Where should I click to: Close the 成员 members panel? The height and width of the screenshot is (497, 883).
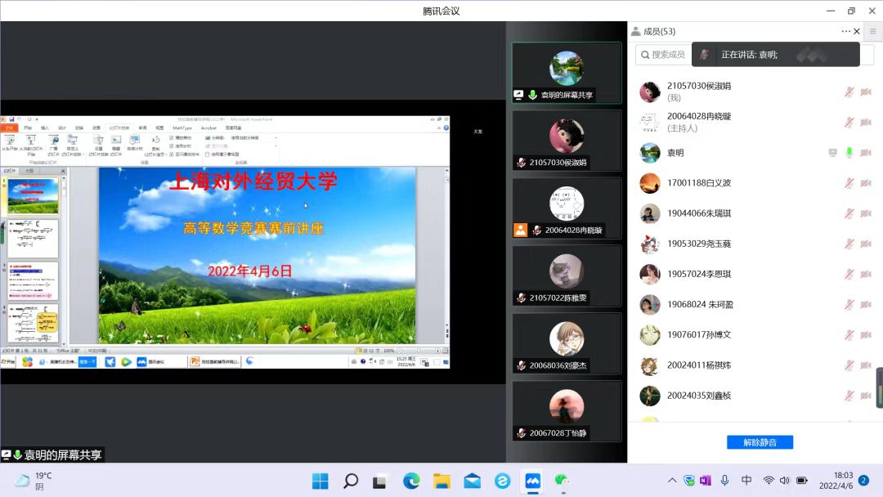[857, 31]
